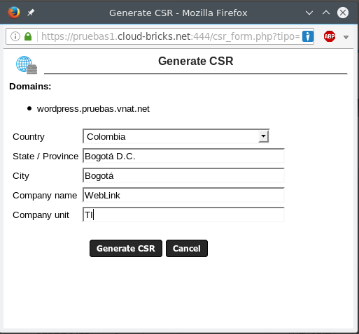Focus the State / Province field

[x=183, y=156]
